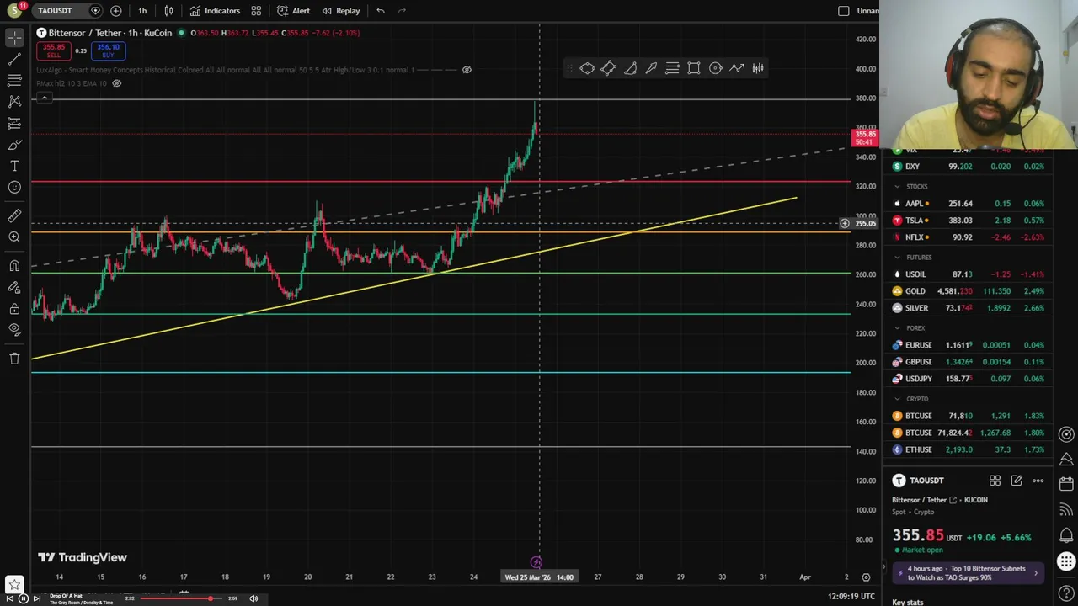Click the edit note icon beside TAOUSDT
Screen dimensions: 1078x606
[1017, 481]
